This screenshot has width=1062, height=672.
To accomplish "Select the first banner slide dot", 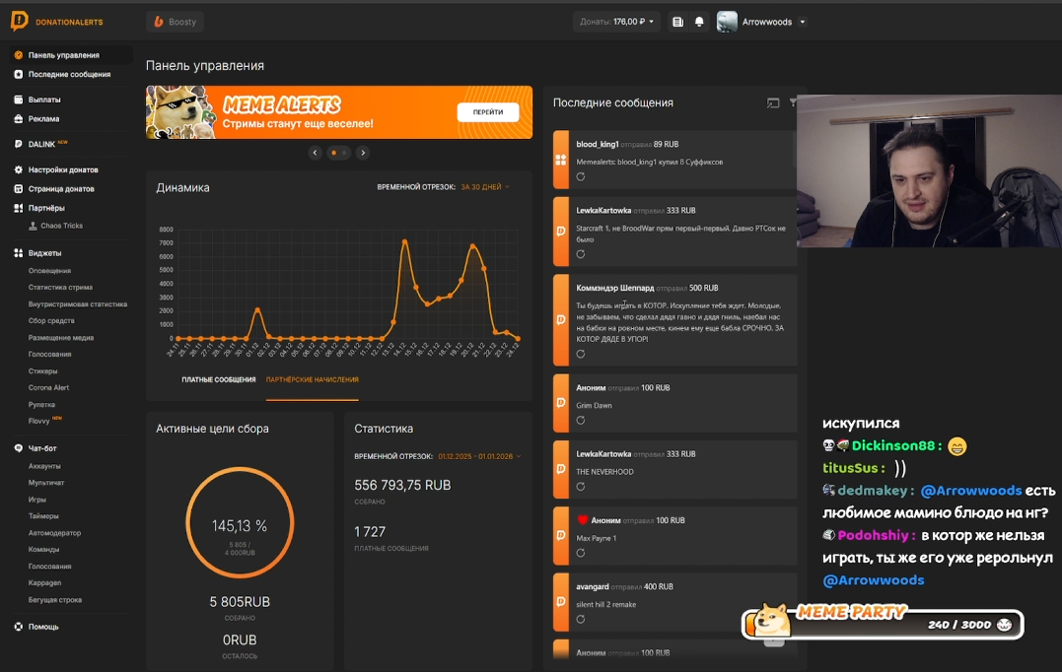I will (333, 153).
